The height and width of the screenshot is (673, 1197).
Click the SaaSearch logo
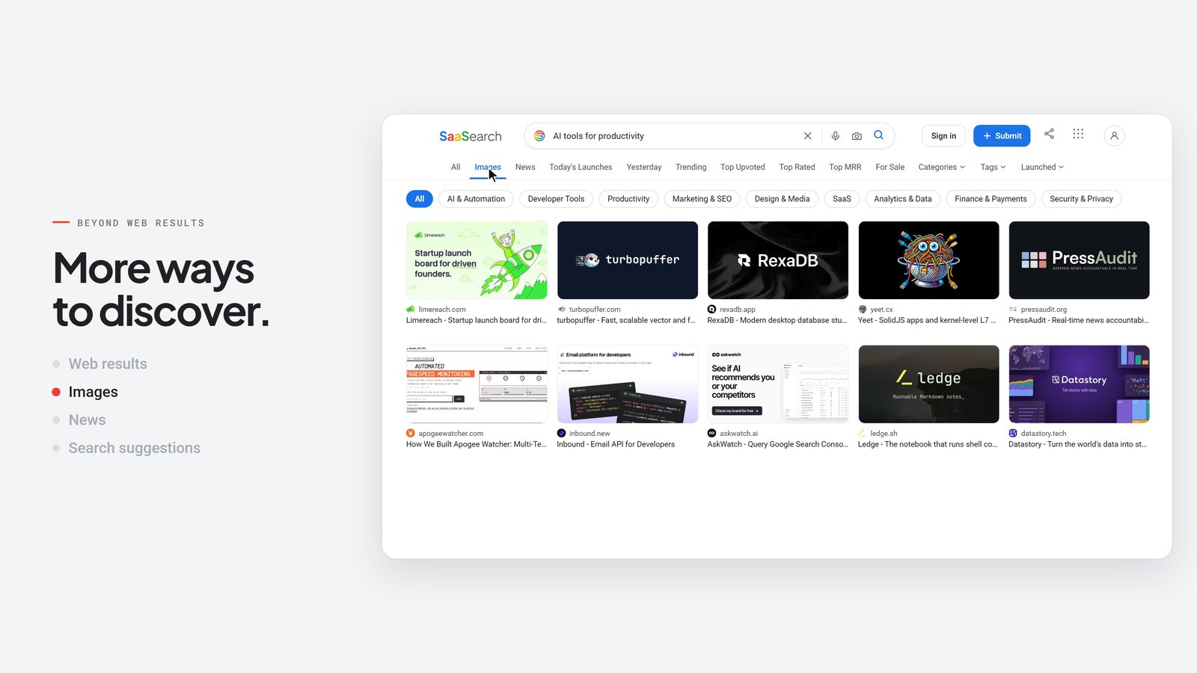click(470, 136)
